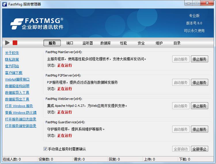This screenshot has width=216, height=164.
Task: Click the 请求: 0 status entry
Action: pos(79,159)
